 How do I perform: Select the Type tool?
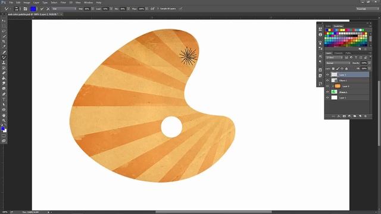(x=4, y=99)
